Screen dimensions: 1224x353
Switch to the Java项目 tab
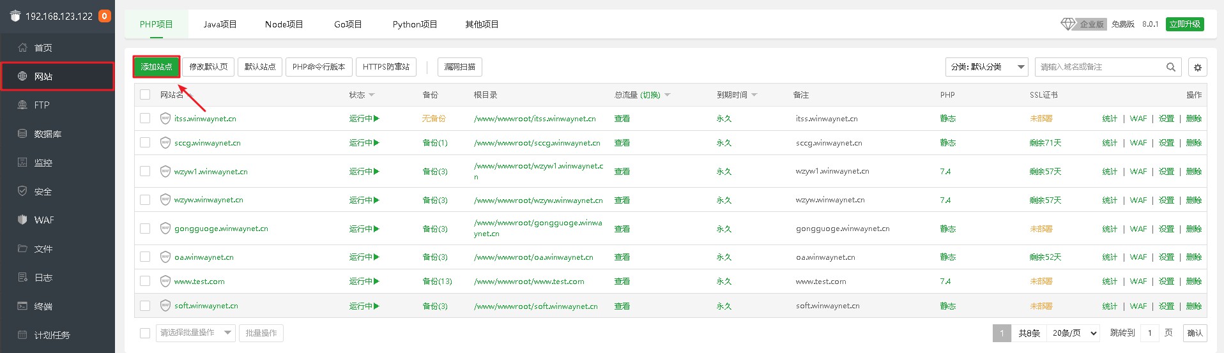click(x=220, y=24)
